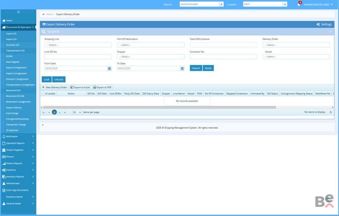Open Import DO in the sidebar
The image size is (339, 216).
[x=11, y=39]
